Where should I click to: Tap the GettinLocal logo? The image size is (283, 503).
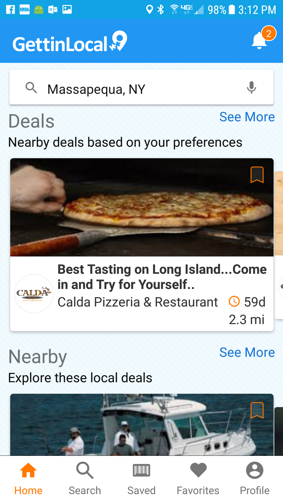pyautogui.click(x=70, y=42)
